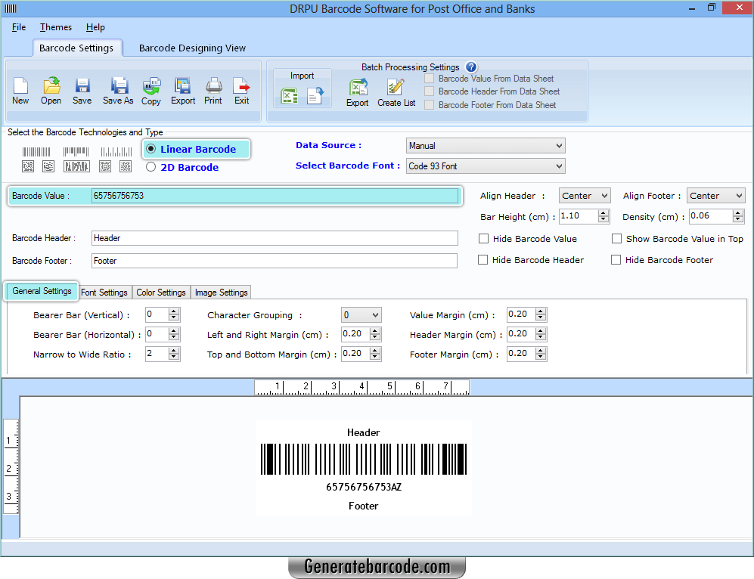This screenshot has height=579, width=754.
Task: Enable Hide Barcode Value checkbox
Action: point(482,238)
